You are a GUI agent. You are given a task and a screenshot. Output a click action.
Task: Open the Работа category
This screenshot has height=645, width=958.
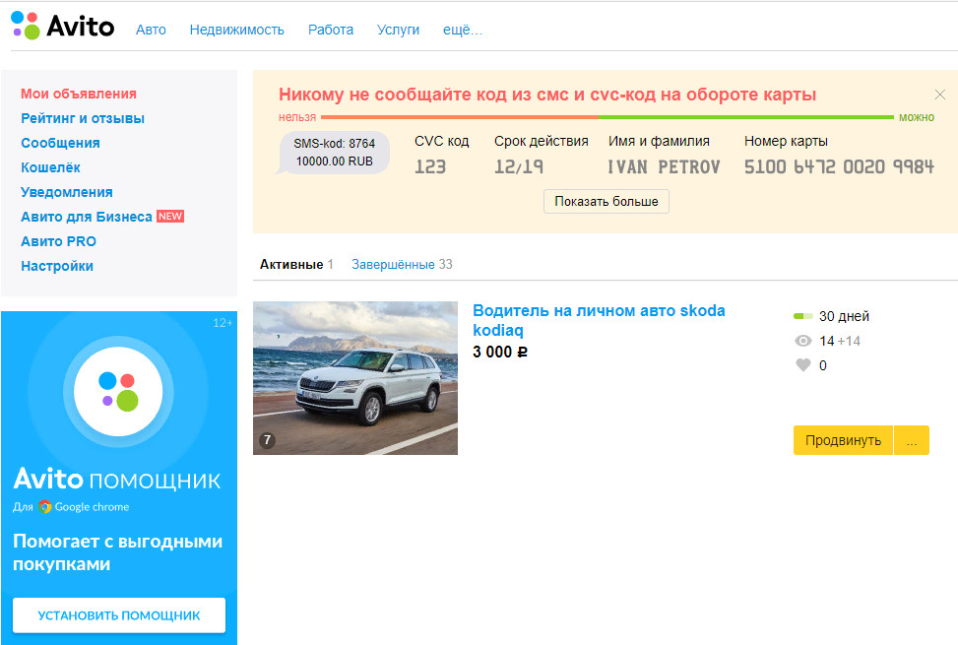click(331, 30)
